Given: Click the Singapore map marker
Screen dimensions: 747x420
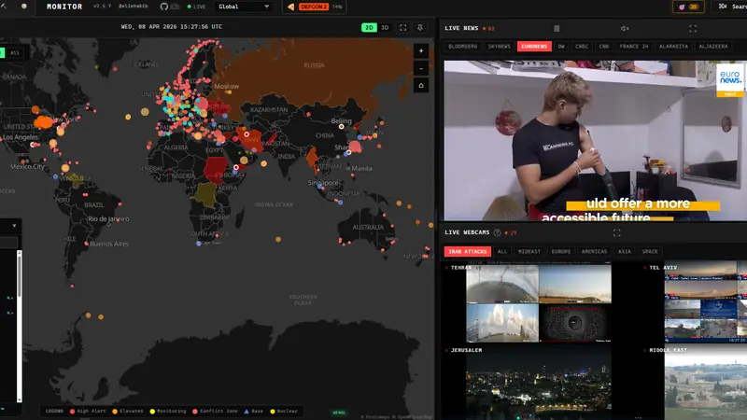Looking at the screenshot, I should tap(320, 188).
